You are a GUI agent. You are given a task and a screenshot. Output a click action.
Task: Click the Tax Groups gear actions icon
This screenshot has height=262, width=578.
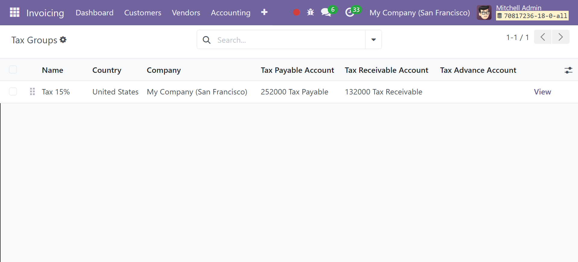(63, 40)
